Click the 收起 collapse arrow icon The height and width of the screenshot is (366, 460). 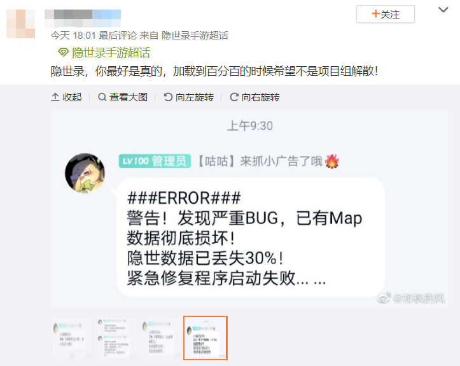[55, 97]
